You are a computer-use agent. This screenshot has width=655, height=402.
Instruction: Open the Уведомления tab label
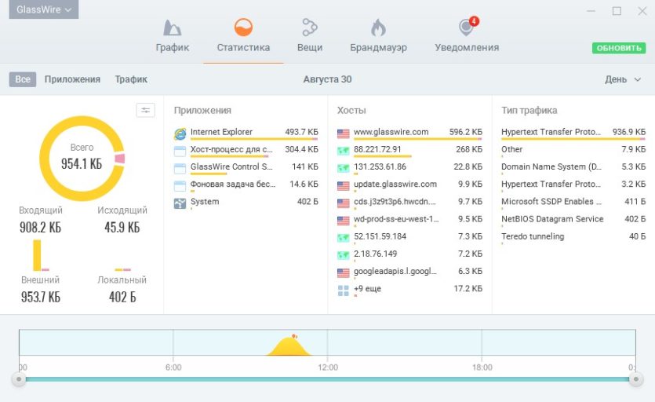[467, 47]
